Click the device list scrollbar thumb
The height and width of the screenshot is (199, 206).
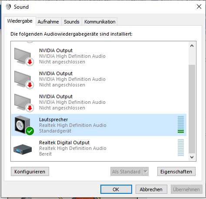(x=192, y=109)
